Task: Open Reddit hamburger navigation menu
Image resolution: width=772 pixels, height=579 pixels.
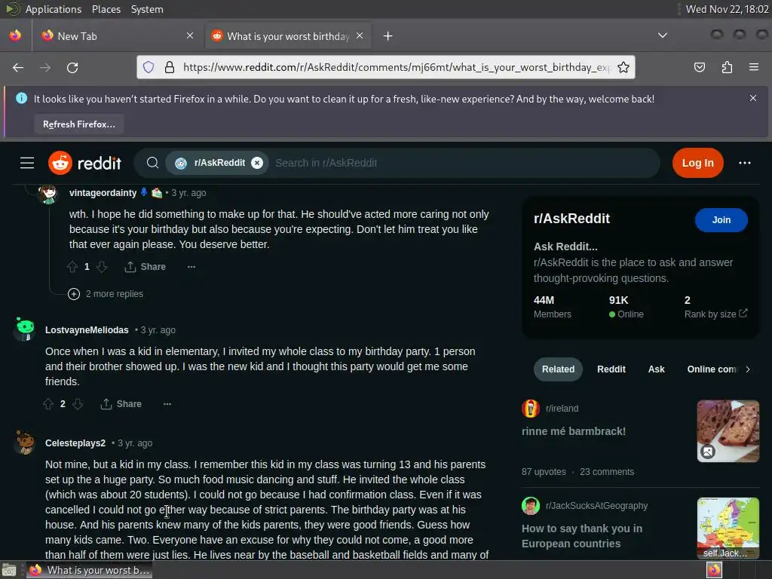Action: pos(27,163)
